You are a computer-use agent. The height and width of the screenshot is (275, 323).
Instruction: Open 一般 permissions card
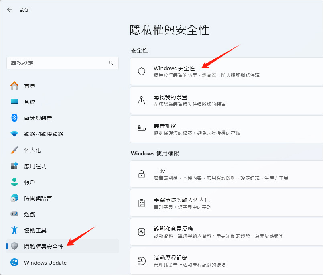click(x=226, y=174)
